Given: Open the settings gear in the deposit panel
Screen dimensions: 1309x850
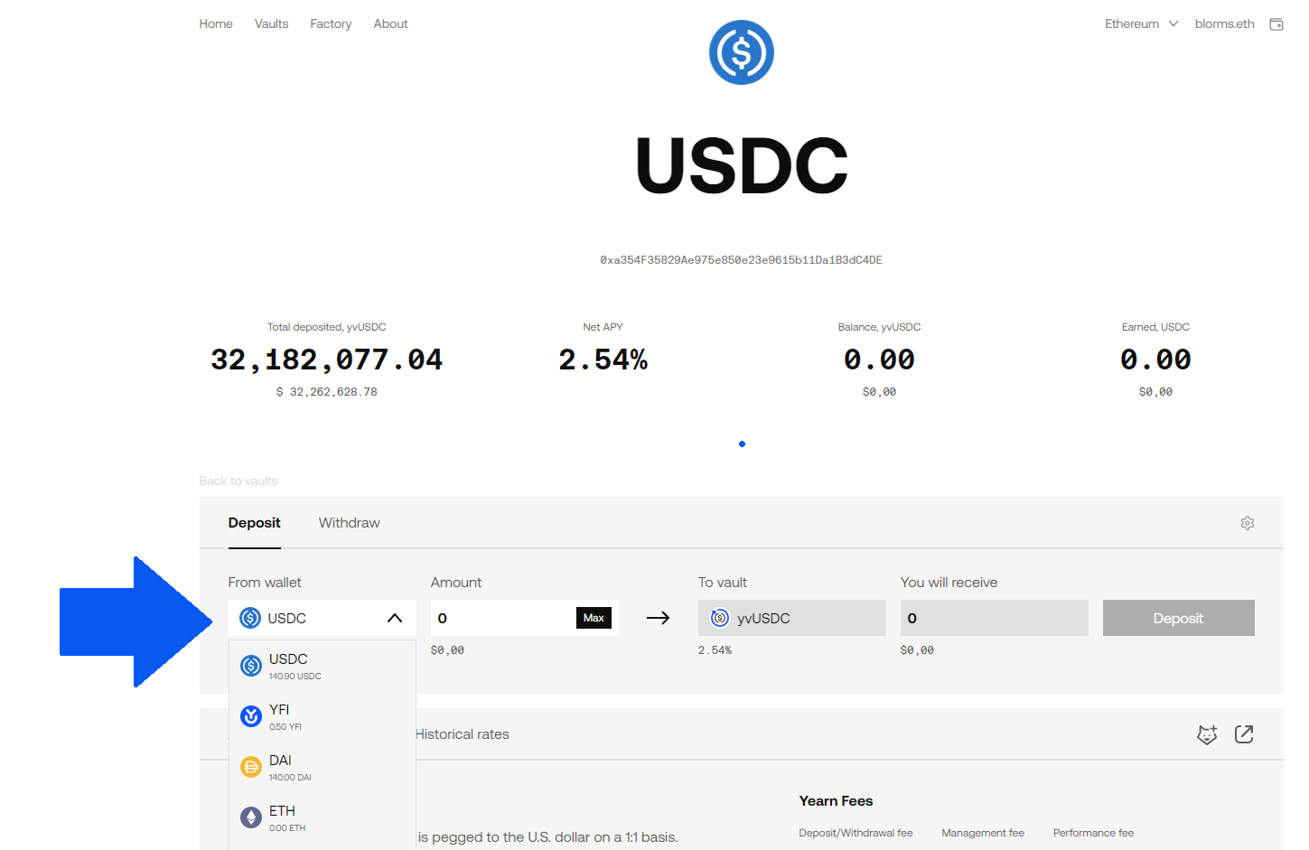Looking at the screenshot, I should pyautogui.click(x=1247, y=523).
